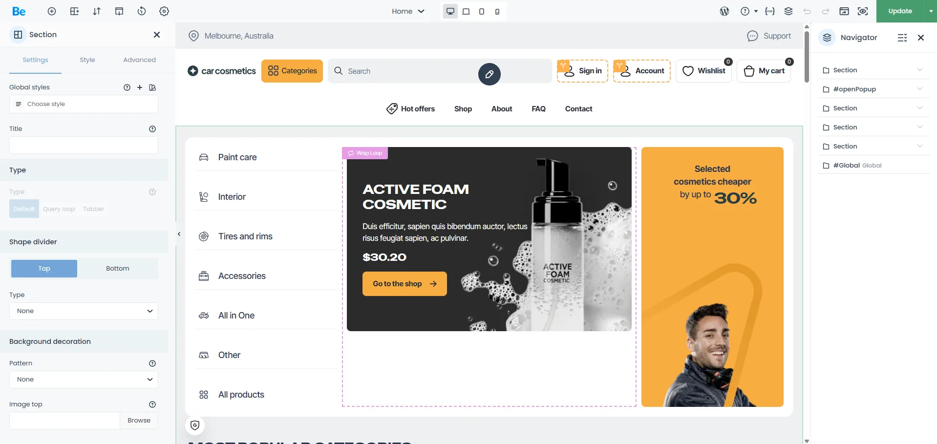
Task: Select the Default section type
Action: pyautogui.click(x=24, y=209)
